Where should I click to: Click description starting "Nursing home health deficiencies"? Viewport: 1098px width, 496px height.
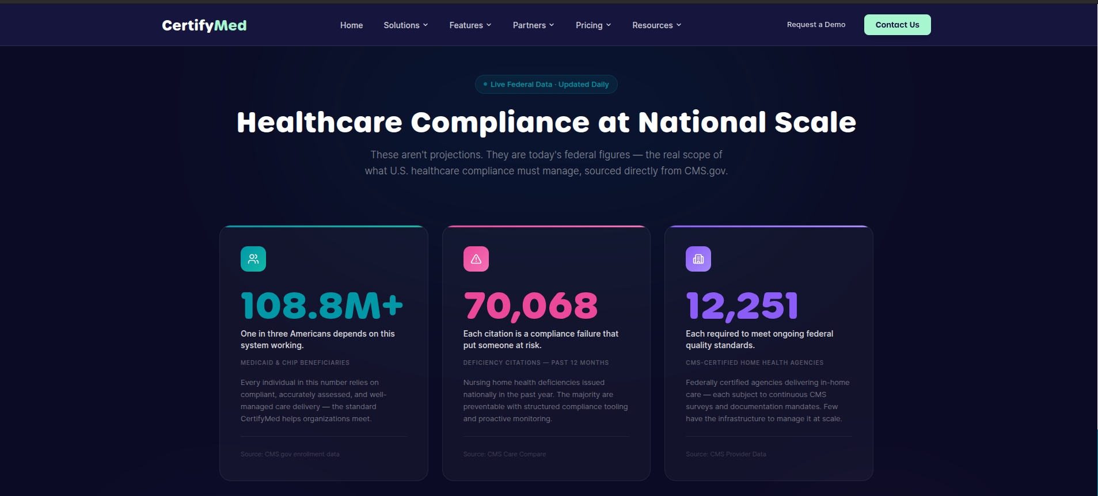click(x=546, y=400)
